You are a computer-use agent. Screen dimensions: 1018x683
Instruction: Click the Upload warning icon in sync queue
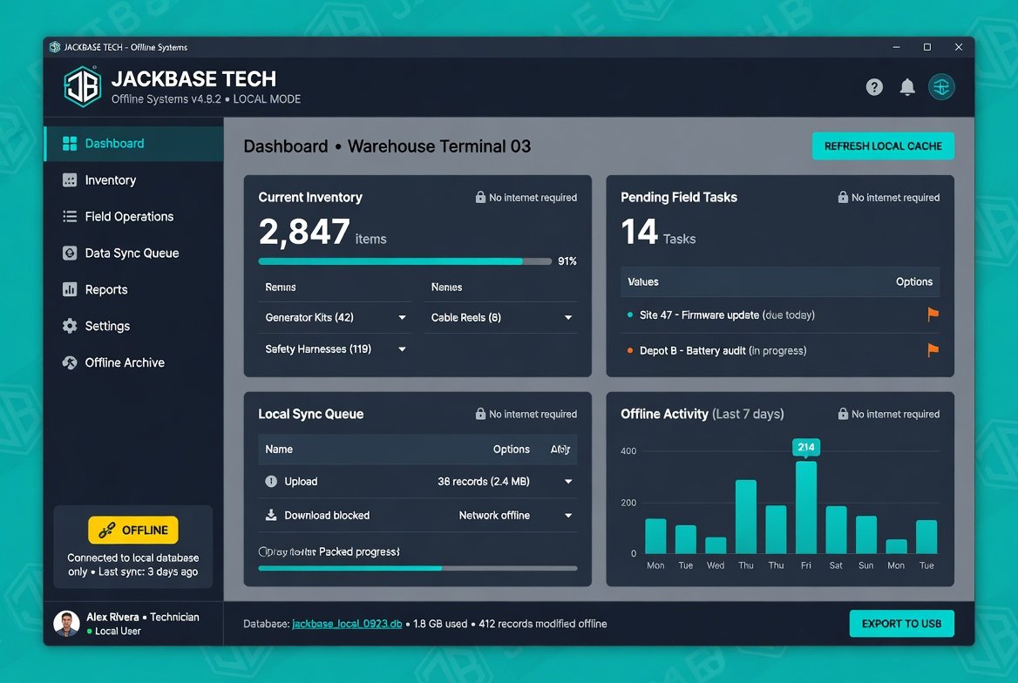click(271, 482)
